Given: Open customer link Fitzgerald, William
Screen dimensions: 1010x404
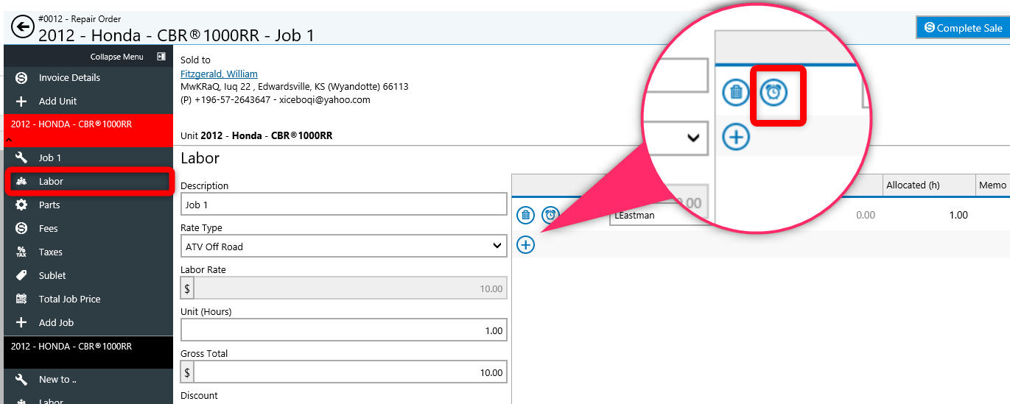Looking at the screenshot, I should [x=219, y=74].
